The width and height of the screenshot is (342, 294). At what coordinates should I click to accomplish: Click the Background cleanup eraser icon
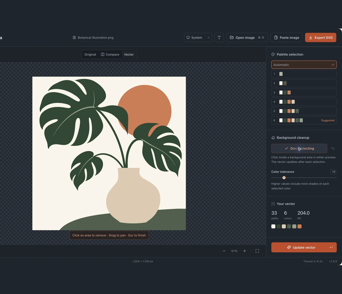pyautogui.click(x=273, y=138)
